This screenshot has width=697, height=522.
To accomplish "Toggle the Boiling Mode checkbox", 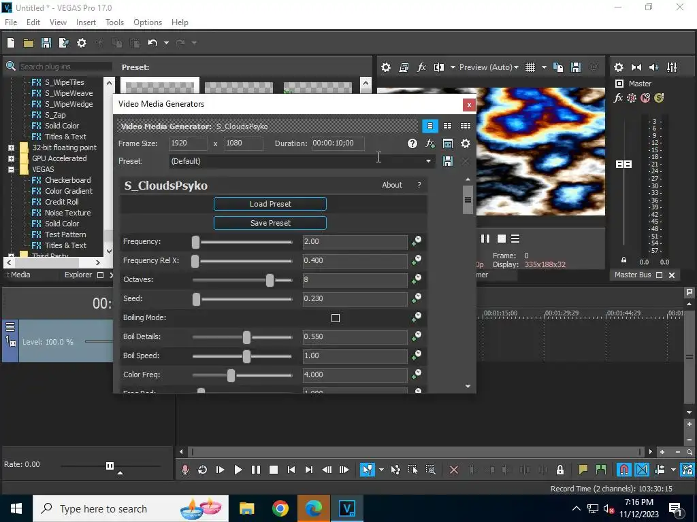I will coord(336,318).
